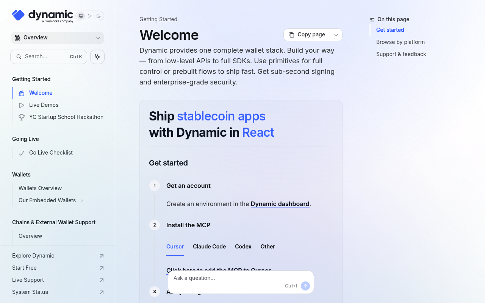Click the step 2 number badge
Viewport: 485px width, 303px height.
coord(155,225)
